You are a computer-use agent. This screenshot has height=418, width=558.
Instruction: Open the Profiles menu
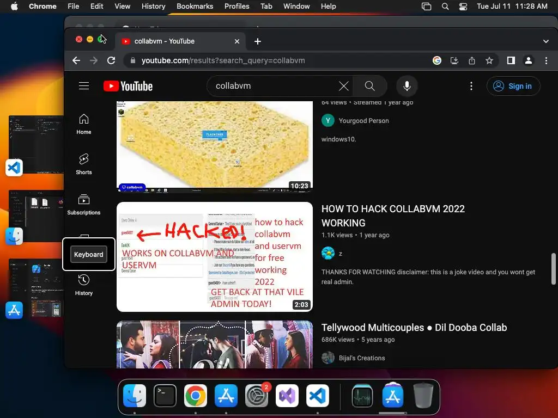[236, 7]
